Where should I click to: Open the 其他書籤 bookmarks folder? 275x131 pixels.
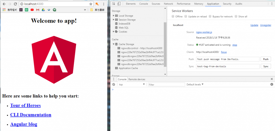[x=97, y=10]
